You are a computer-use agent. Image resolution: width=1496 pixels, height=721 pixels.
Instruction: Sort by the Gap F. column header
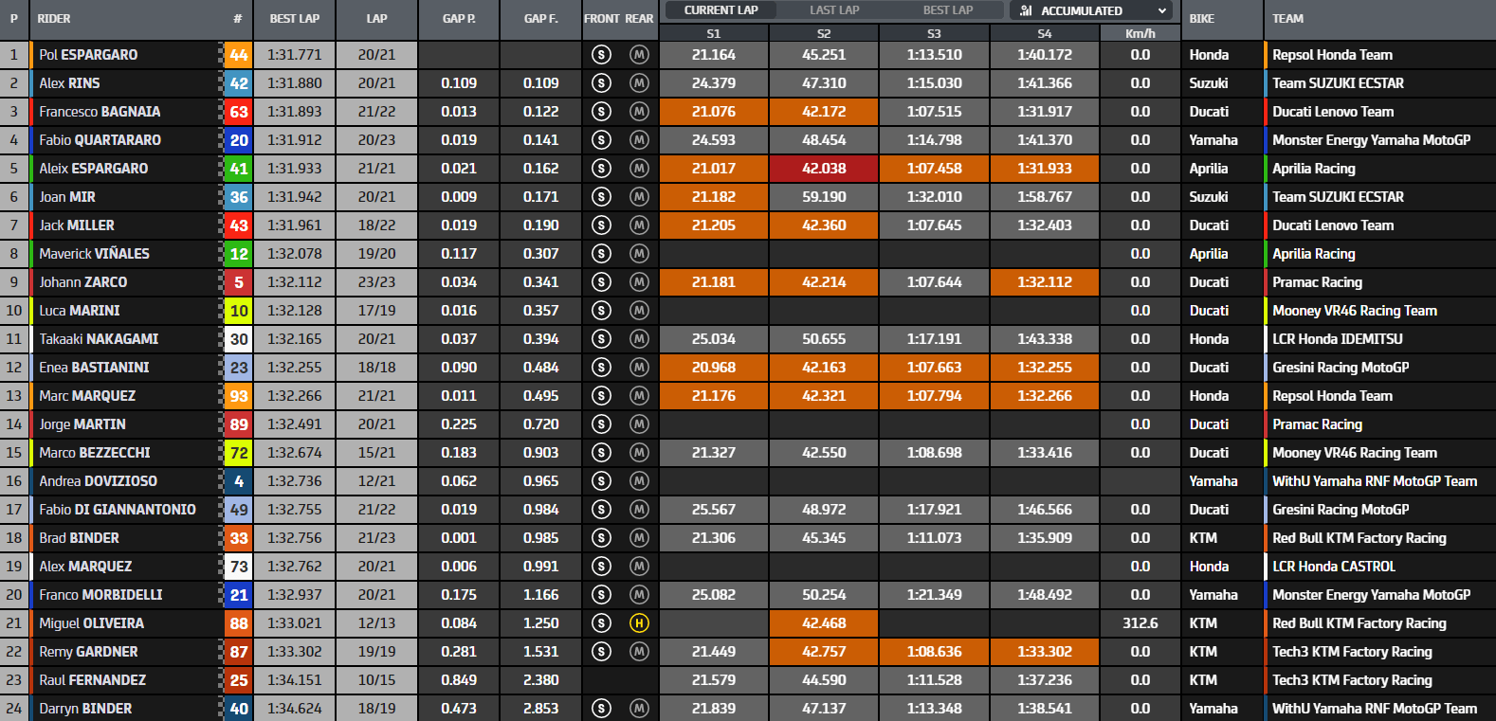[540, 19]
